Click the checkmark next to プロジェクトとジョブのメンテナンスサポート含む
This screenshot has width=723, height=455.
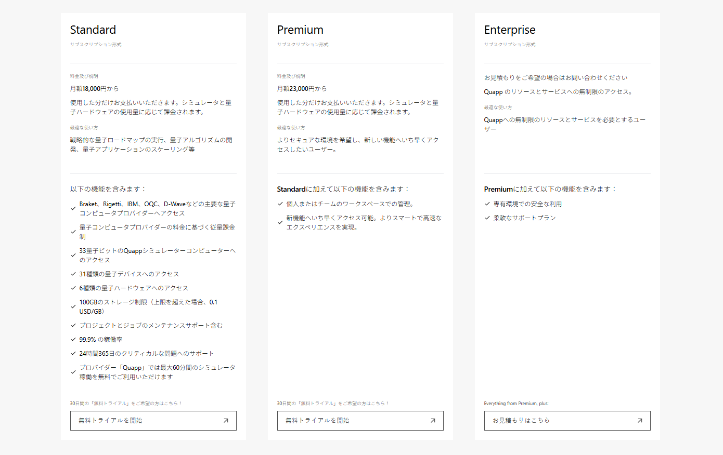73,326
